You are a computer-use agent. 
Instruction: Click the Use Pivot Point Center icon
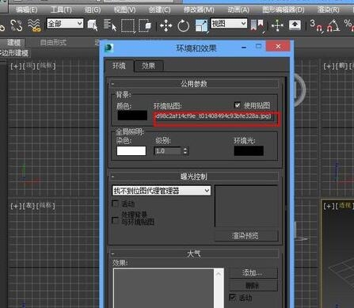tap(257, 25)
